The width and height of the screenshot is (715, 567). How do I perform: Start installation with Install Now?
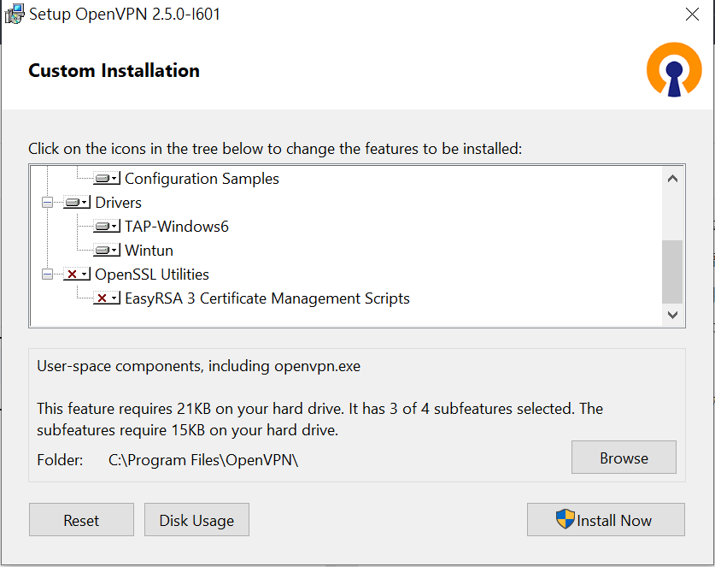click(x=606, y=520)
